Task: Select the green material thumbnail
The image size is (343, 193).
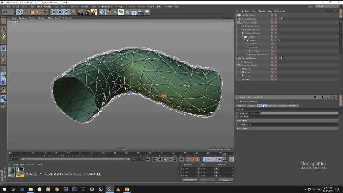Action: click(11, 171)
